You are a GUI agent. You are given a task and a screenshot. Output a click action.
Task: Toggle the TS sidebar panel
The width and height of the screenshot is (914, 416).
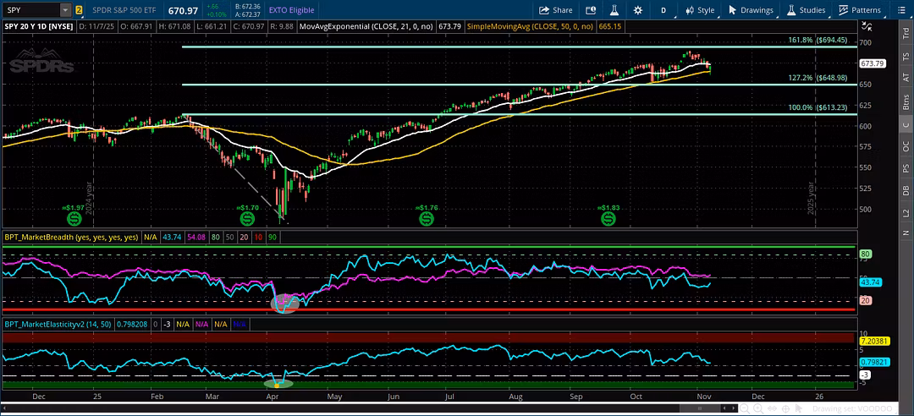[906, 52]
